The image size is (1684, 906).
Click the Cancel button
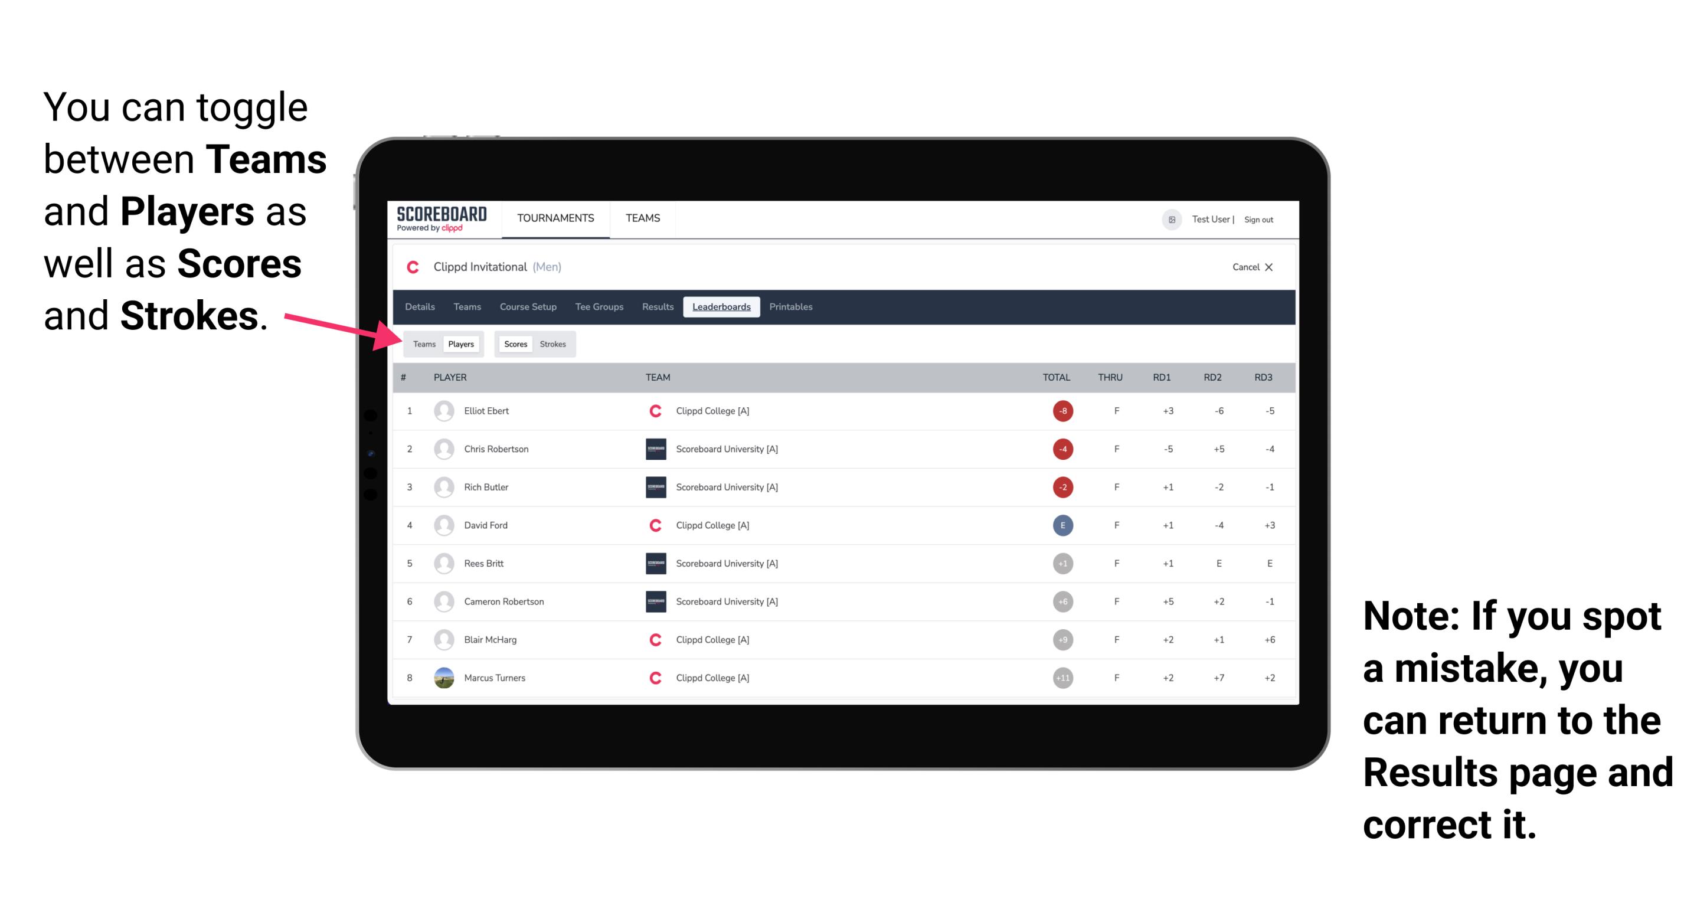(x=1250, y=268)
